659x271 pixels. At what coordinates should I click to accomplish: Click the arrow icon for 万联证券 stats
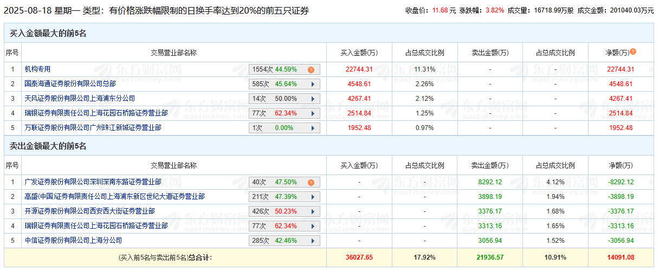313,128
